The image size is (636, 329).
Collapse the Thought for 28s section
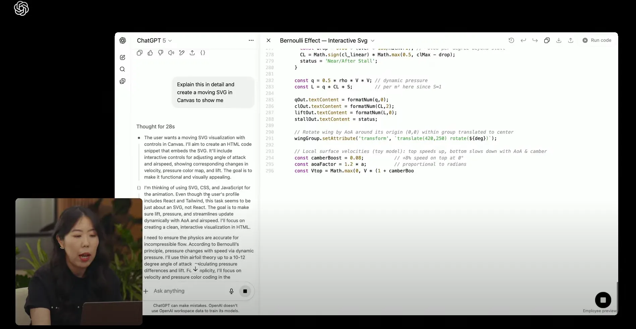(156, 126)
